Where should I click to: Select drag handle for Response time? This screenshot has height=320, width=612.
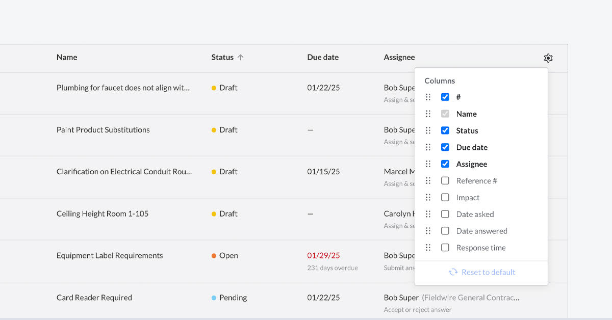point(428,248)
